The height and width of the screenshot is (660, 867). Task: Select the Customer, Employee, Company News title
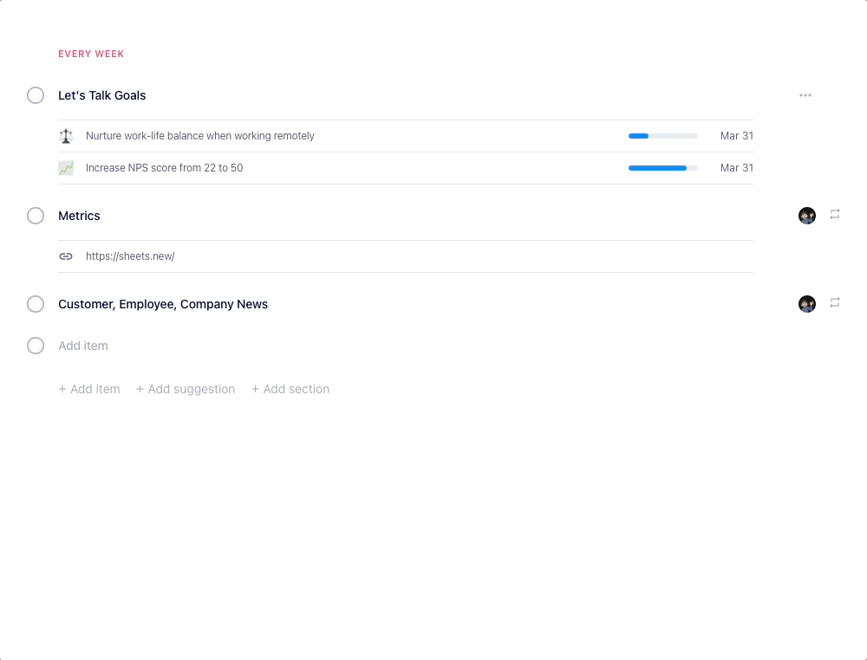163,304
